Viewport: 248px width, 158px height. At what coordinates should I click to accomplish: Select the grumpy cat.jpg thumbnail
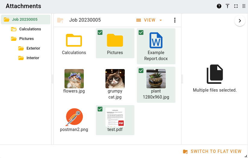(x=115, y=78)
